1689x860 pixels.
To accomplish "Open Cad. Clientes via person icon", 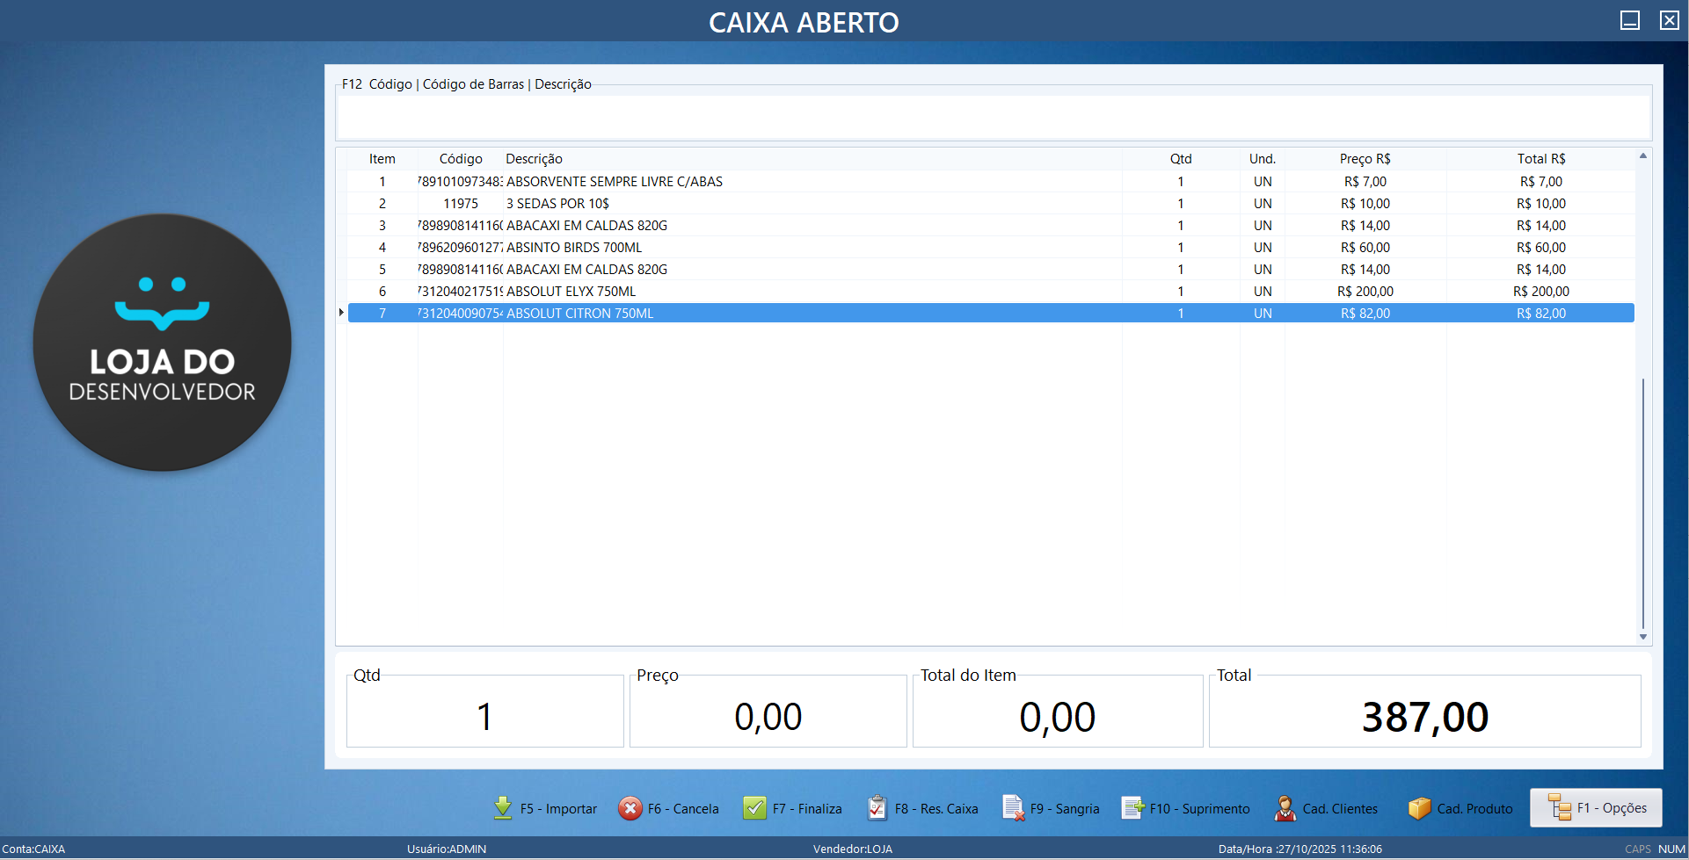I will click(x=1285, y=808).
